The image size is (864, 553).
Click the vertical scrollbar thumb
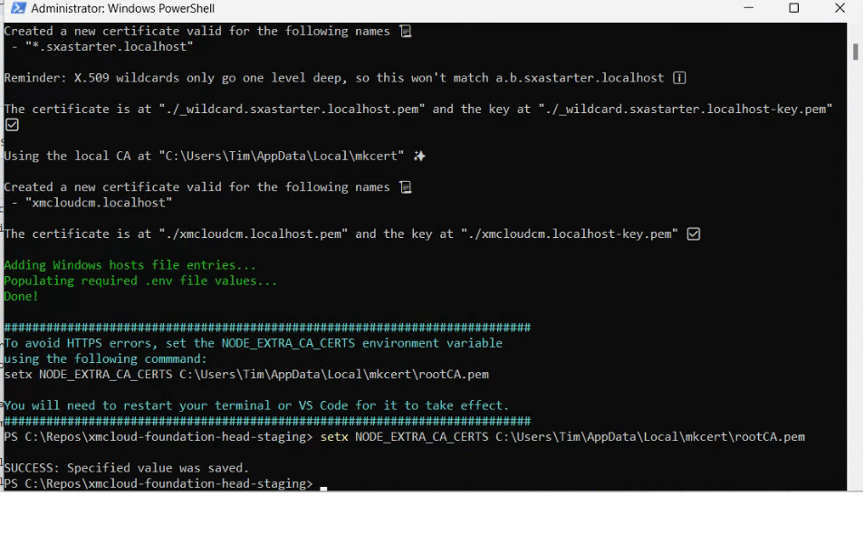point(855,51)
